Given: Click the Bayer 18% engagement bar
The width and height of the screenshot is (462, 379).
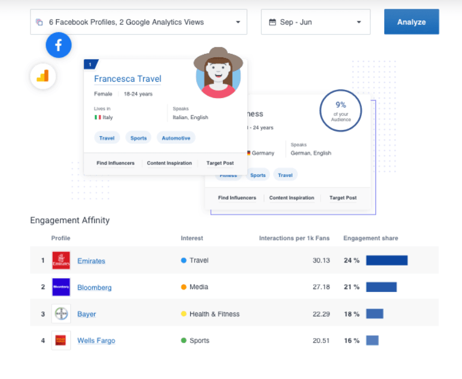Looking at the screenshot, I should coord(375,314).
